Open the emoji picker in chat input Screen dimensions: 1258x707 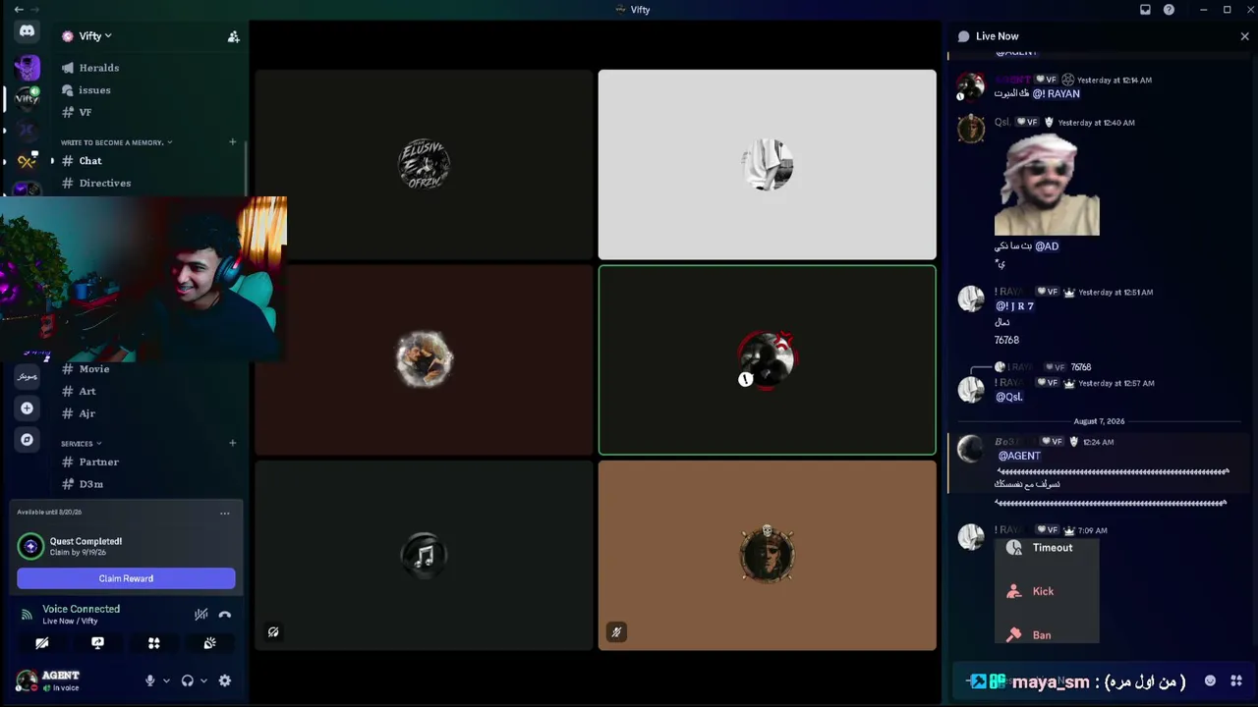(x=1210, y=680)
